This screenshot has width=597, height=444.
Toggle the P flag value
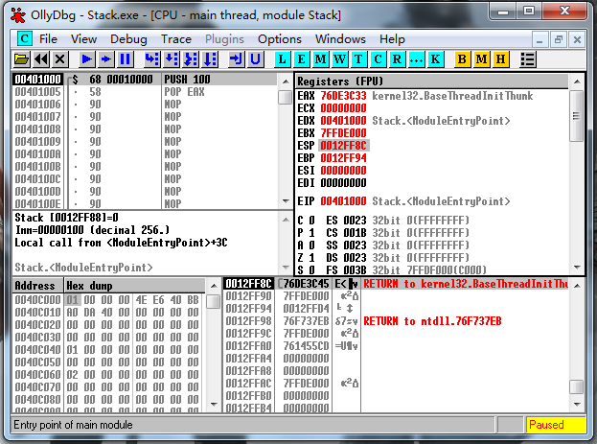[x=311, y=233]
